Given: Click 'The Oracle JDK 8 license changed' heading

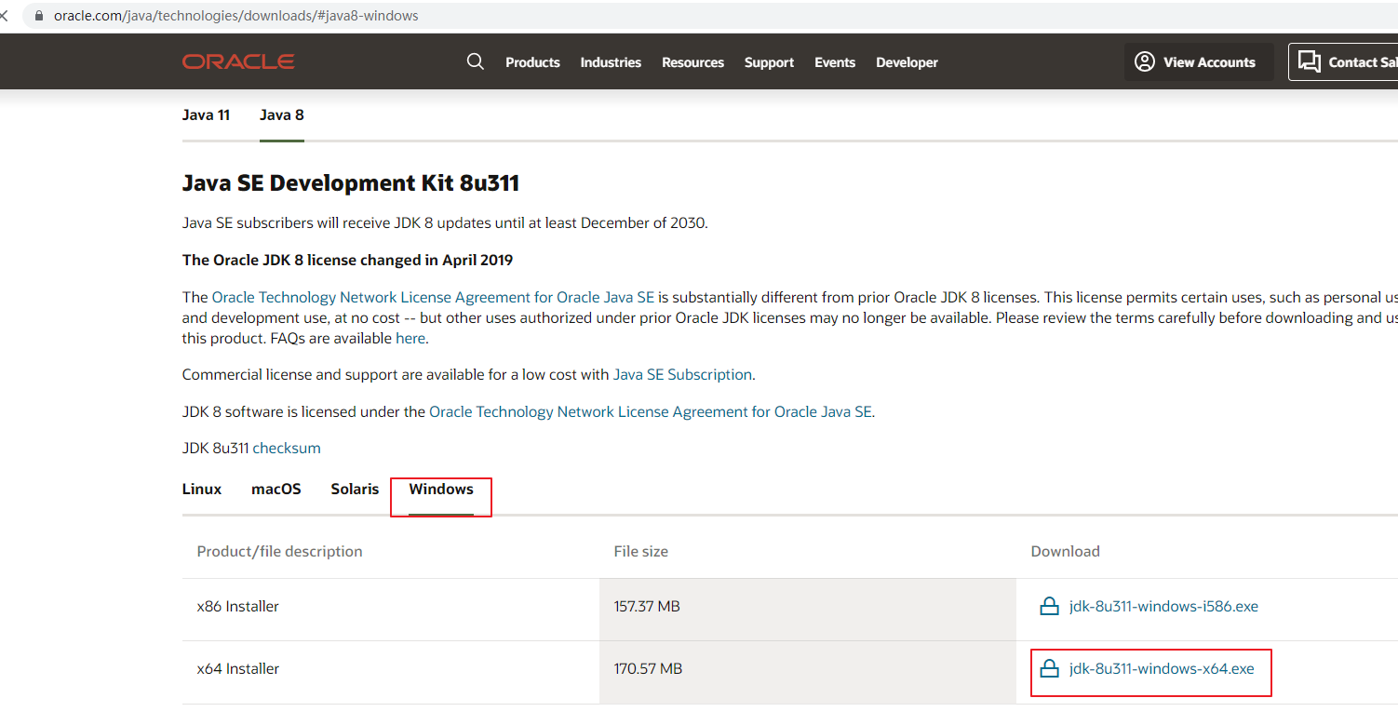Looking at the screenshot, I should [x=347, y=261].
